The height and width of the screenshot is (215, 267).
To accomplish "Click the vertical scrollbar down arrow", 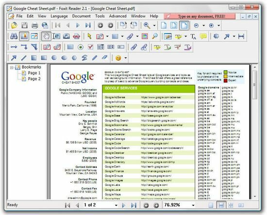I will point(255,197).
